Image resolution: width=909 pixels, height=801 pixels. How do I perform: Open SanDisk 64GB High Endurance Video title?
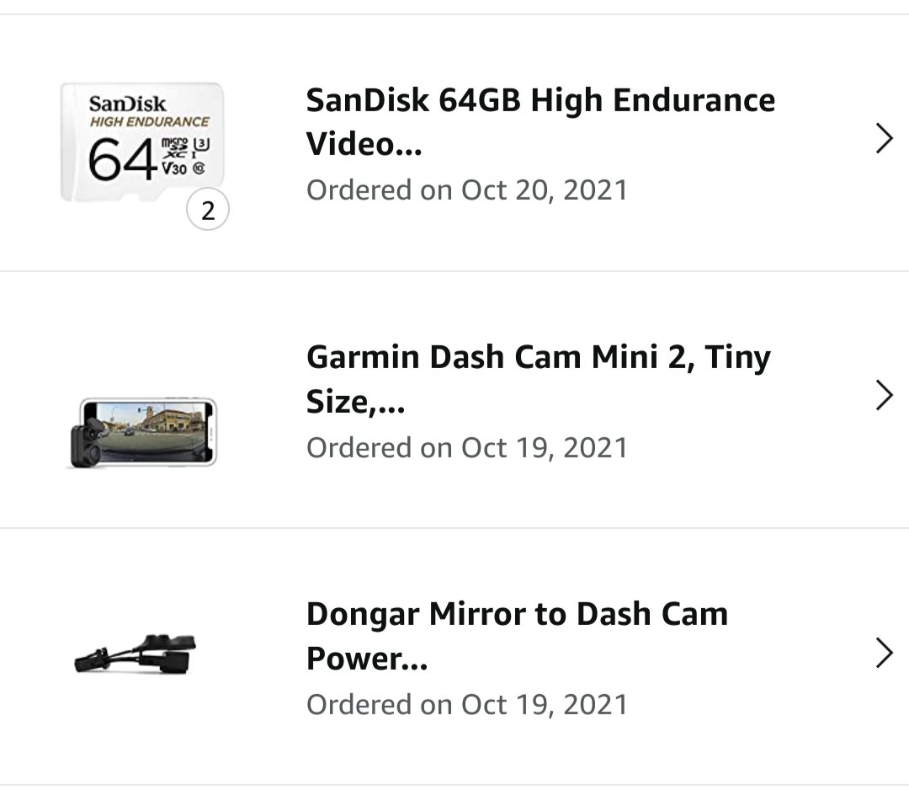tap(540, 122)
